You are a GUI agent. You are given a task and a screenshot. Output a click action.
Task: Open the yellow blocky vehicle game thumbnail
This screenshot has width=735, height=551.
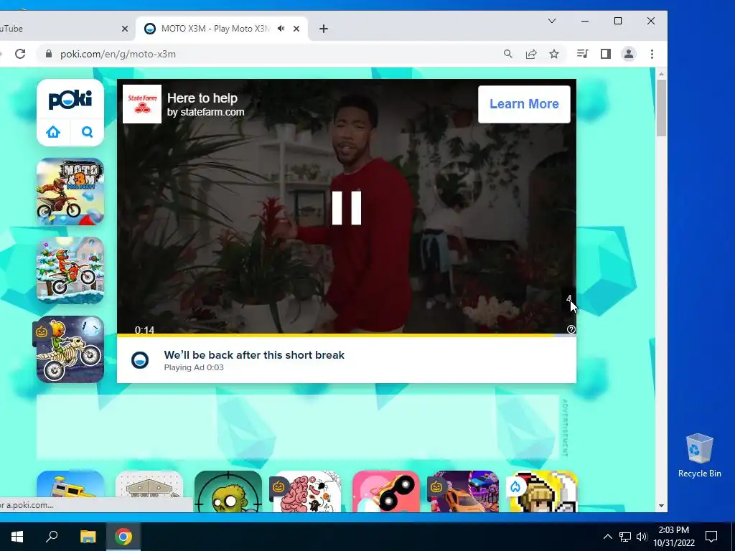(70, 484)
